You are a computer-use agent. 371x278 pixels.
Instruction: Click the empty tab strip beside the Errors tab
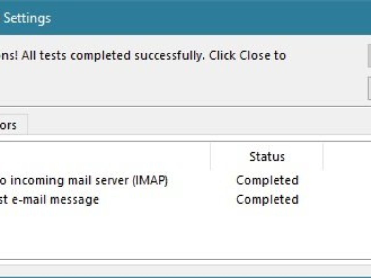[x=185, y=125]
